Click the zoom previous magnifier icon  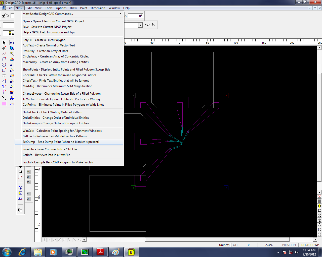click(319, 230)
